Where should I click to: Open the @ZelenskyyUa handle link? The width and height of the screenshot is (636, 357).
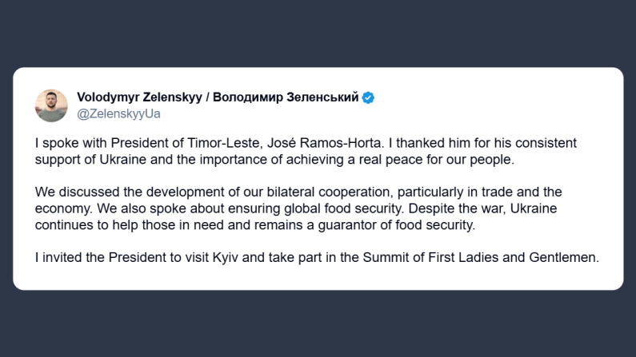(118, 113)
